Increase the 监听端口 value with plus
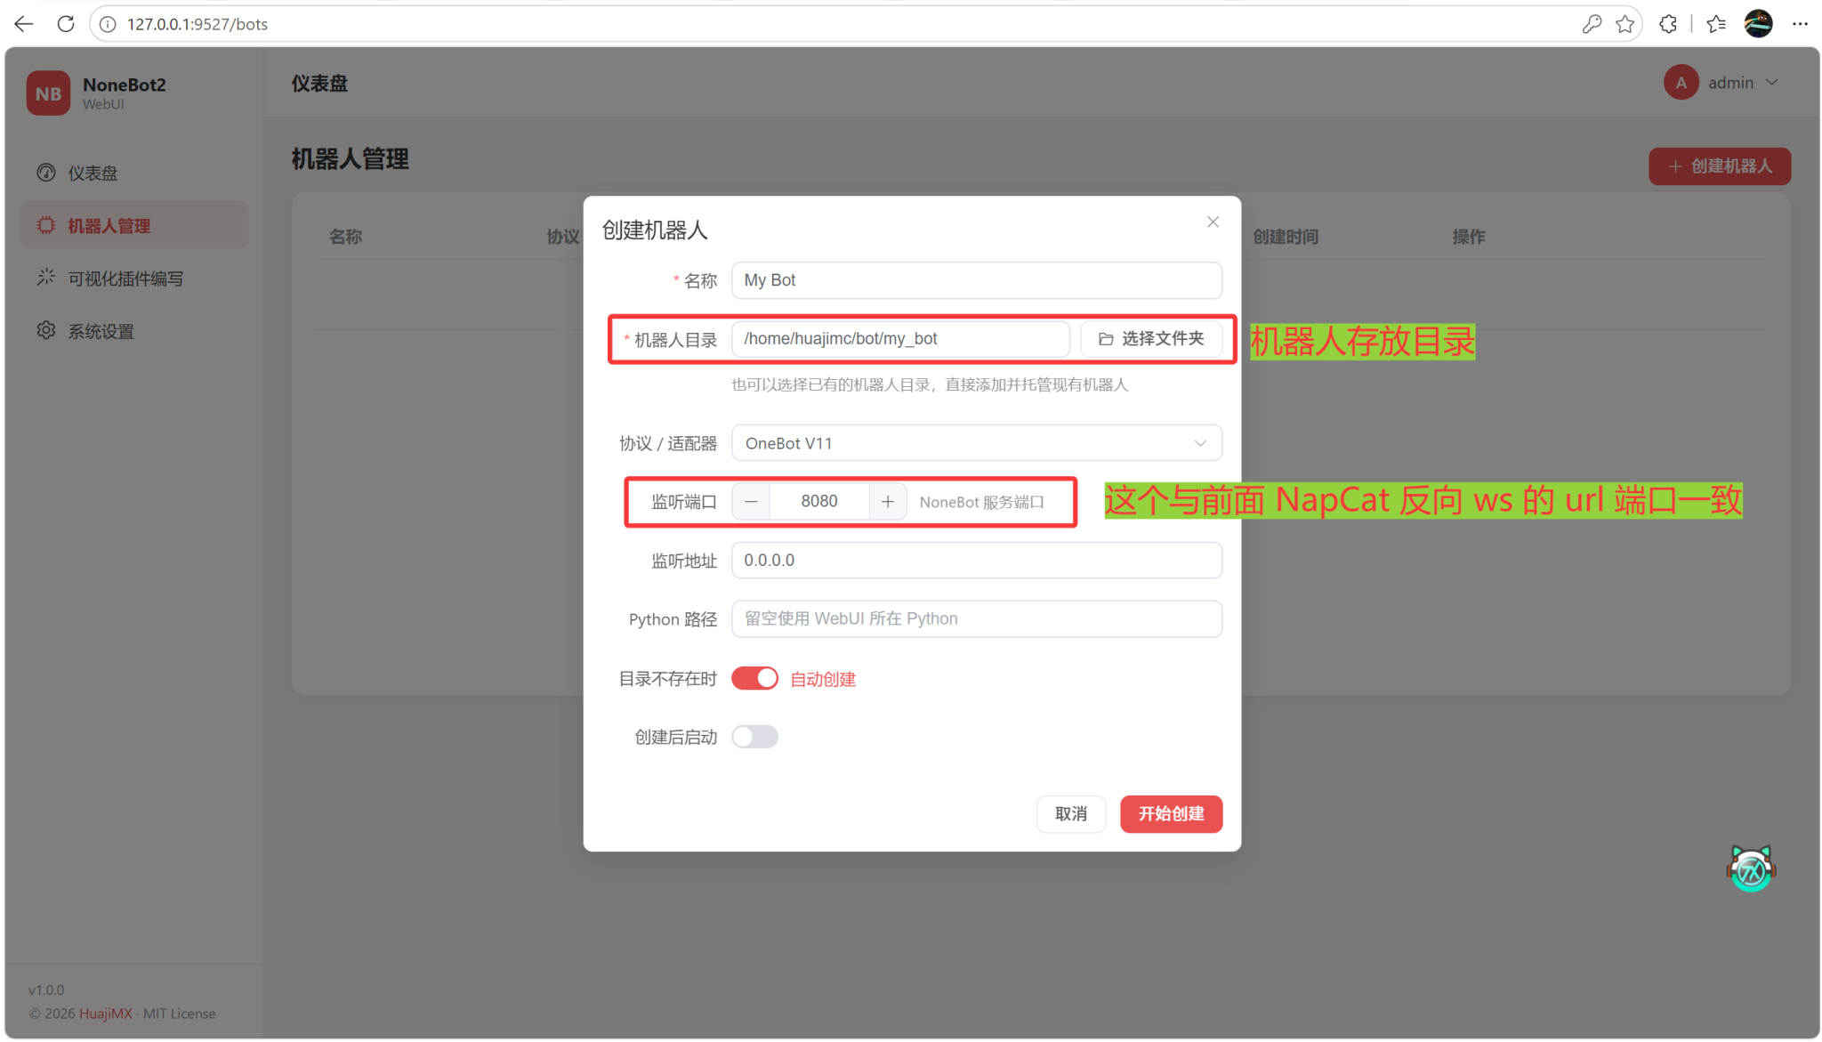 pos(888,502)
